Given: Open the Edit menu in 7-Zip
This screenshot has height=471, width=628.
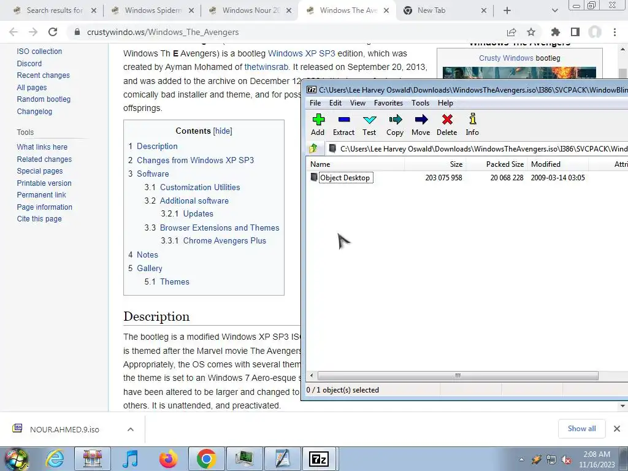Looking at the screenshot, I should pyautogui.click(x=335, y=103).
